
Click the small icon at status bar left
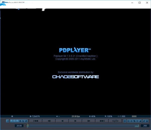(x=12, y=116)
